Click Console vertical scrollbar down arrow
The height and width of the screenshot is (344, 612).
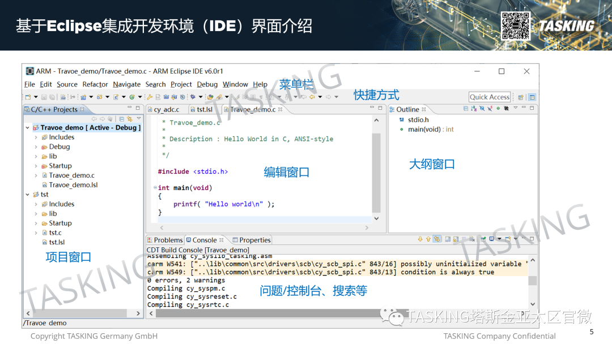(533, 304)
